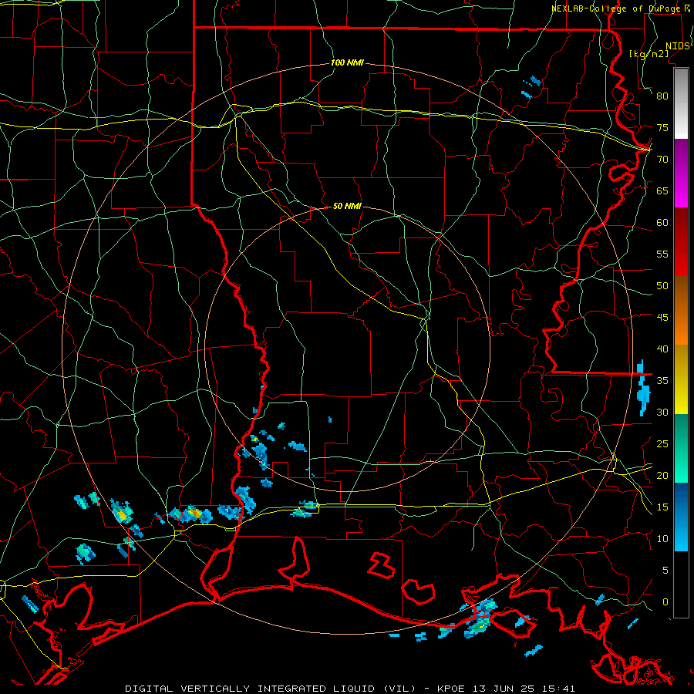Screen dimensions: 694x694
Task: Select the 15 value on the VIL scale
Action: click(x=662, y=507)
